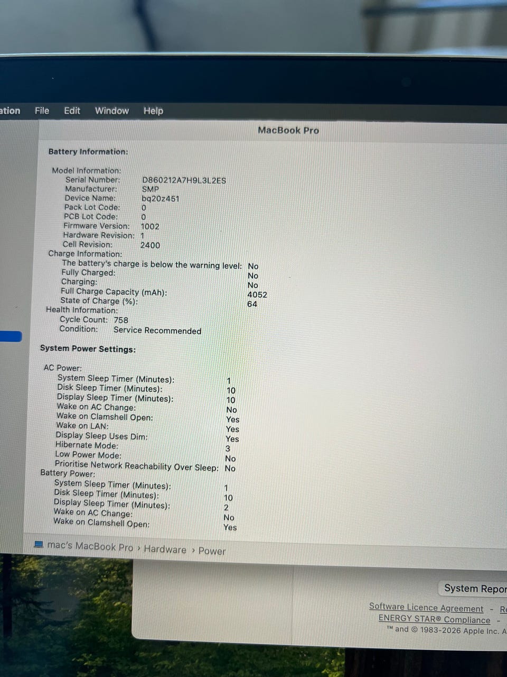507x677 pixels.
Task: Click state of charge value 64
Action: [x=252, y=304]
